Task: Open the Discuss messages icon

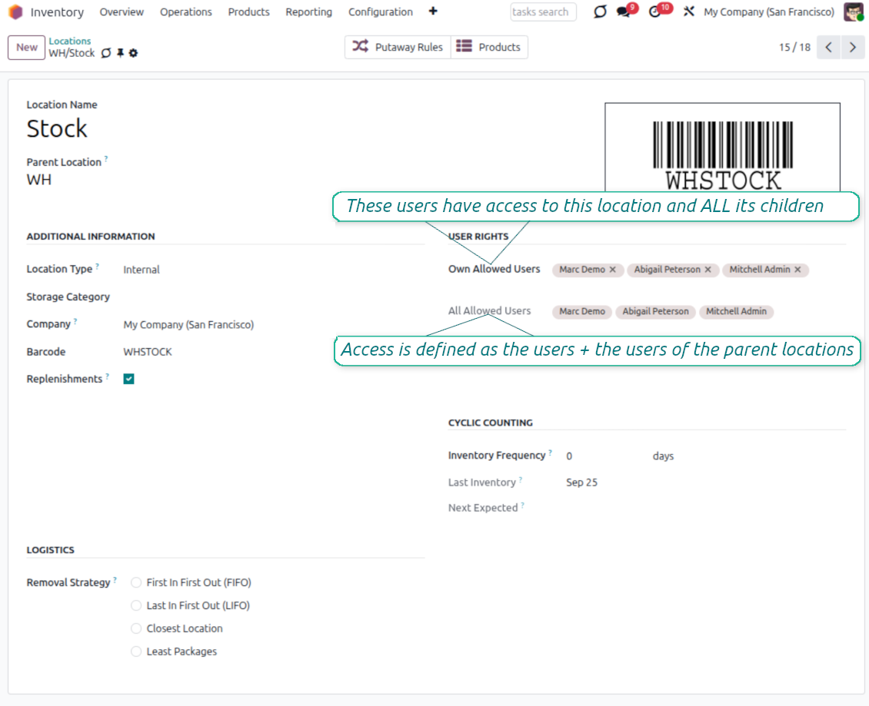Action: 623,12
